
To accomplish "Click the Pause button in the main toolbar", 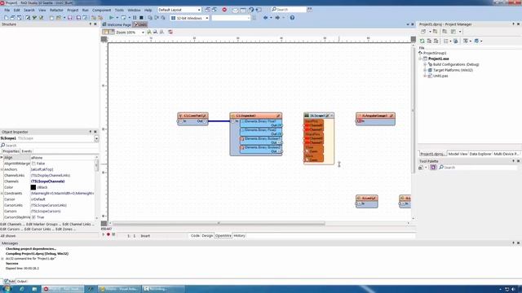I will pos(135,18).
